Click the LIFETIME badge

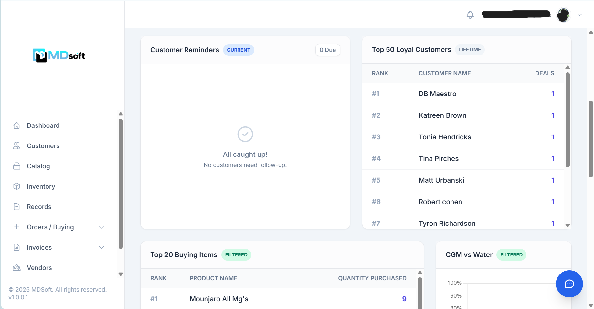pyautogui.click(x=470, y=50)
